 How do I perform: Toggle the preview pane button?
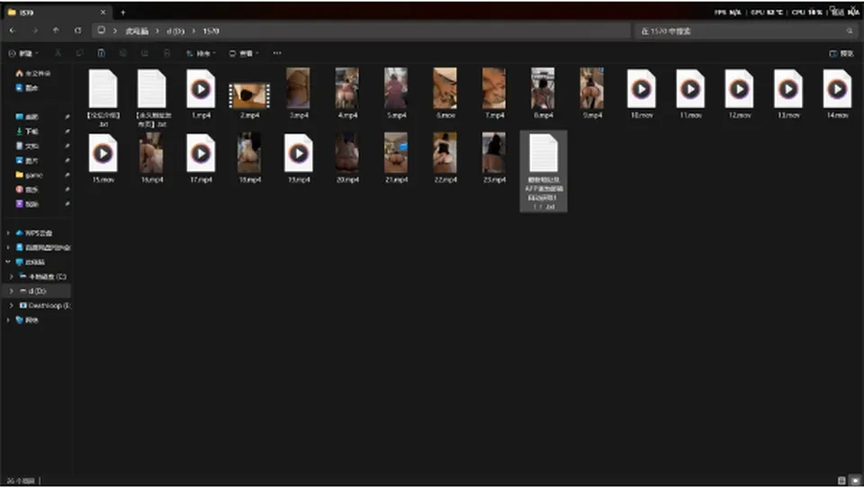click(x=841, y=53)
